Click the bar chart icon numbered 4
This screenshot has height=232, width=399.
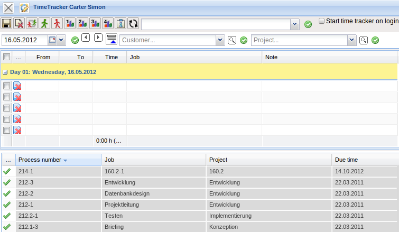108,24
